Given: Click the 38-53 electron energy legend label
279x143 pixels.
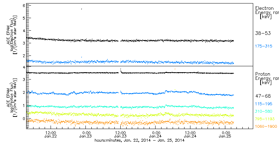Looking at the screenshot, I should point(263,33).
